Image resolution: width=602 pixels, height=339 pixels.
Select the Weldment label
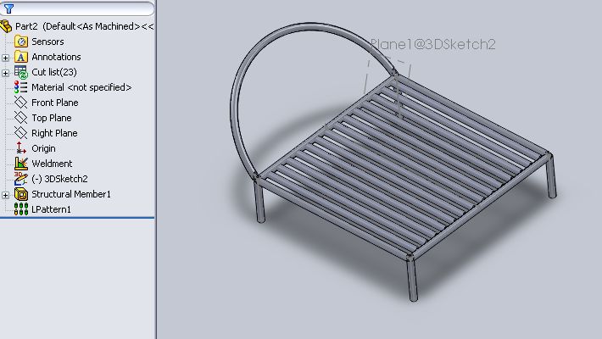click(x=52, y=164)
